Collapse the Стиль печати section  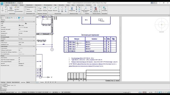tap(34, 46)
